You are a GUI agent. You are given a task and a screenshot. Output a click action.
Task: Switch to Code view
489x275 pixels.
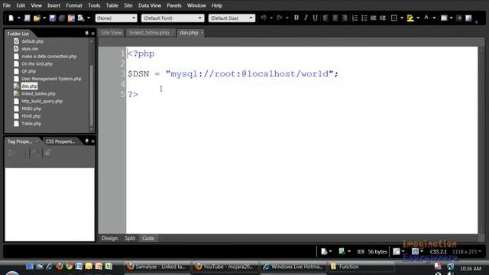[148, 238]
